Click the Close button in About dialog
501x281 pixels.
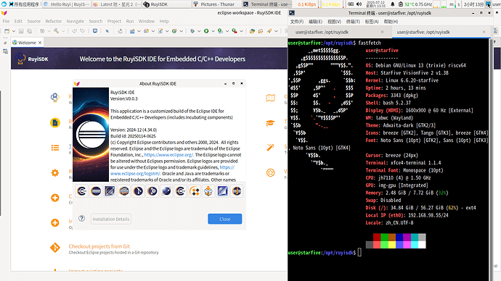click(224, 219)
